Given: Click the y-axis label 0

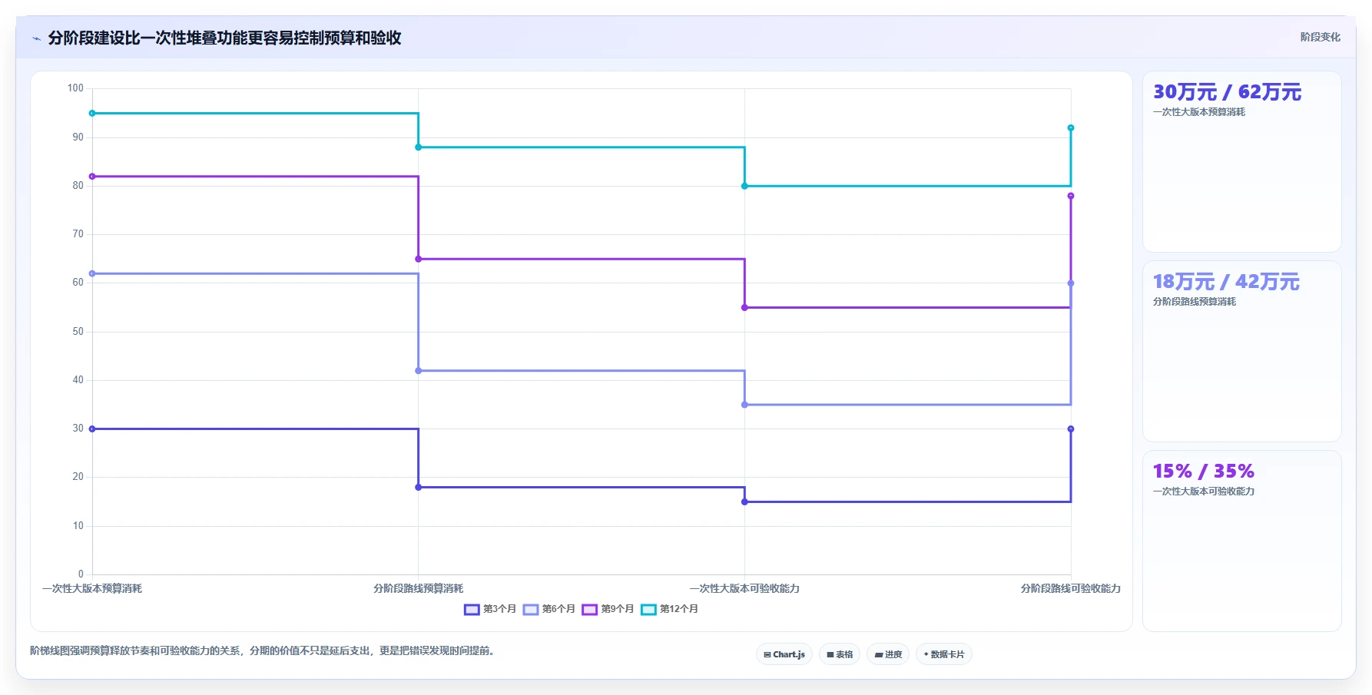Looking at the screenshot, I should [x=81, y=574].
